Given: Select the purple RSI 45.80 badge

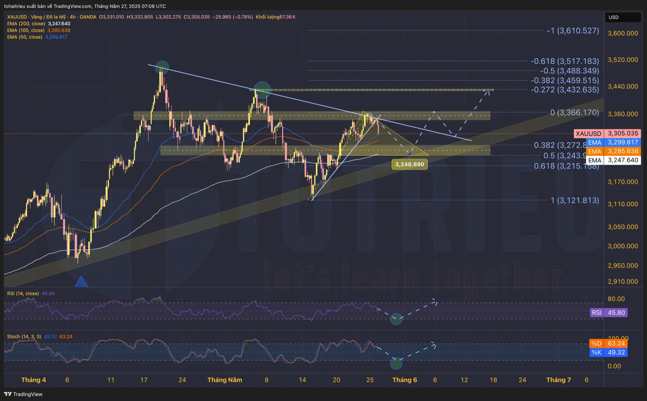Looking at the screenshot, I should 609,312.
